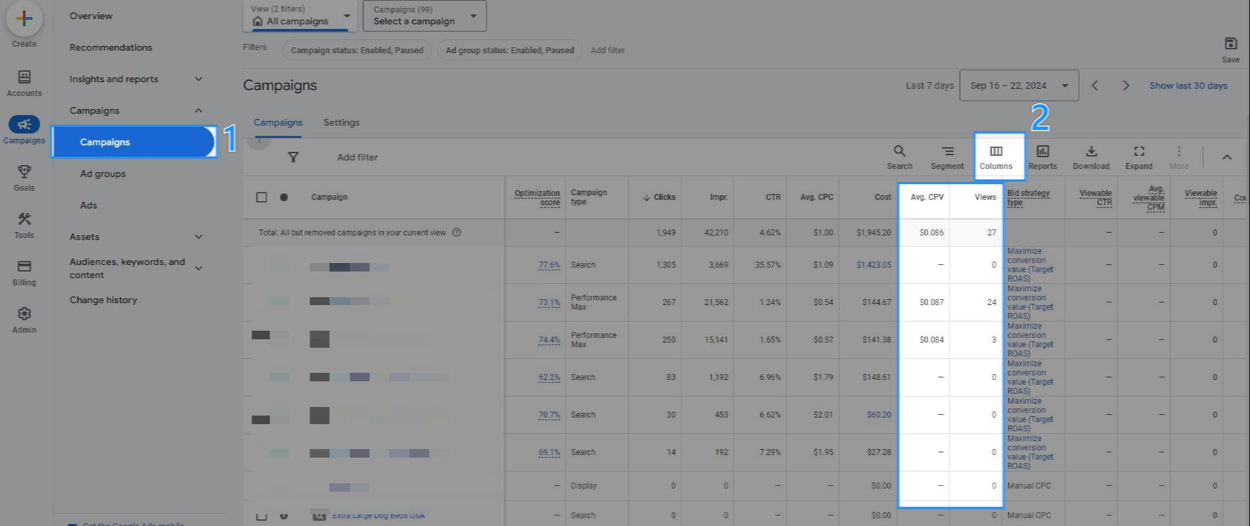Switch to the Campaigns tab
Viewport: 1250px width, 526px height.
pyautogui.click(x=278, y=122)
